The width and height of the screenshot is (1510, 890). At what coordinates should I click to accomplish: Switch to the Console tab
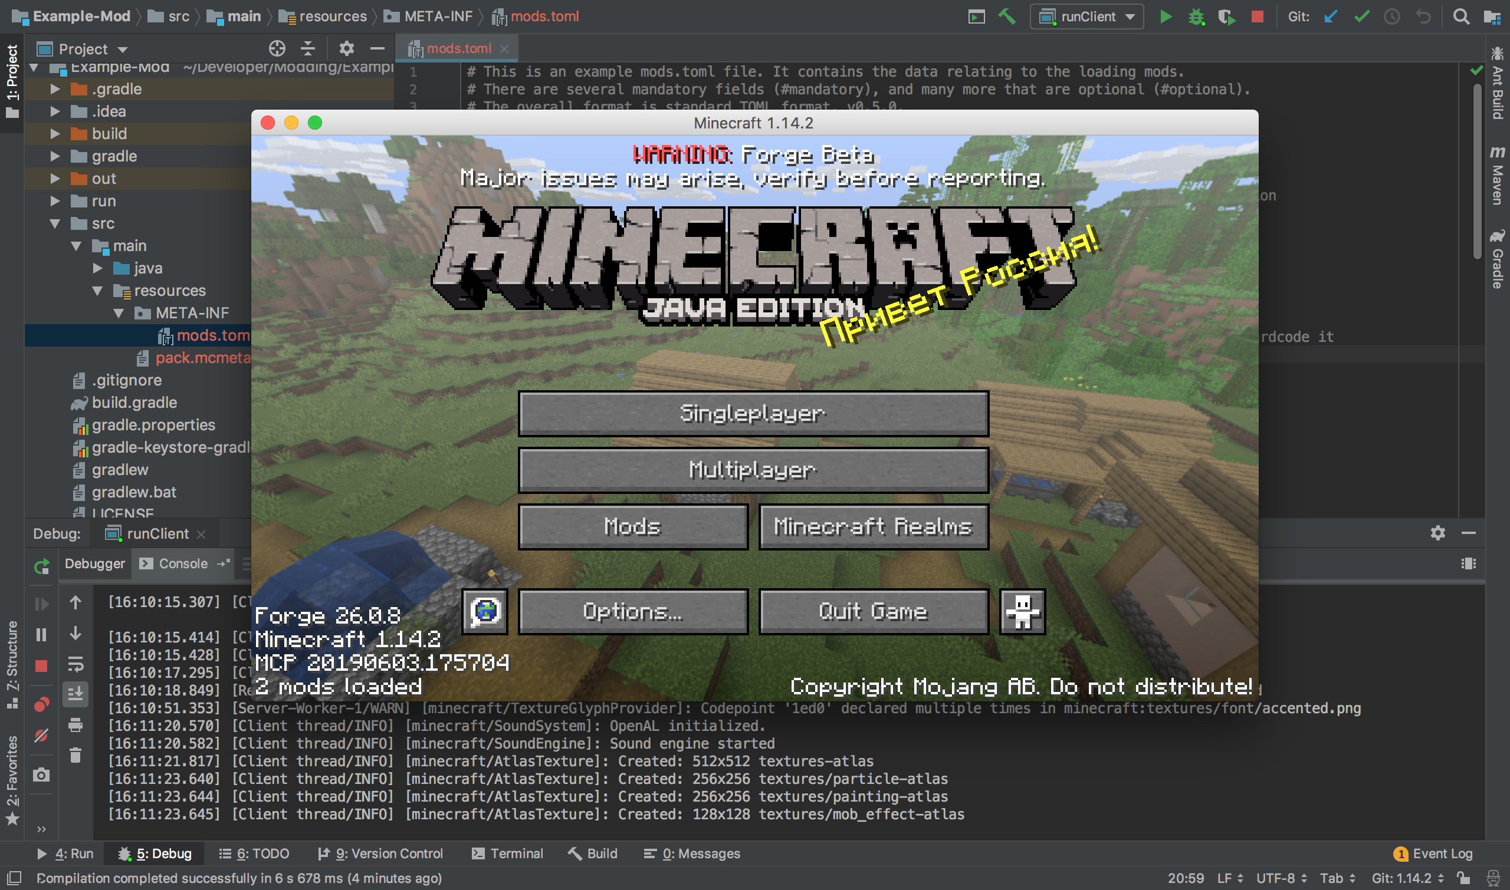(x=182, y=563)
